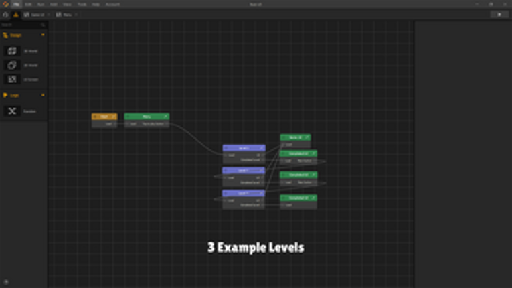Choose the Random logic node icon
The height and width of the screenshot is (288, 512).
tap(12, 111)
